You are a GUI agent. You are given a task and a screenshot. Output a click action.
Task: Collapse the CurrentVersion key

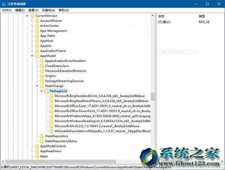pyautogui.click(x=27, y=16)
